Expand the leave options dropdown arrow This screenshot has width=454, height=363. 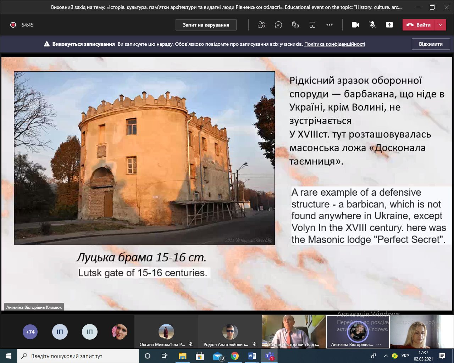[441, 25]
